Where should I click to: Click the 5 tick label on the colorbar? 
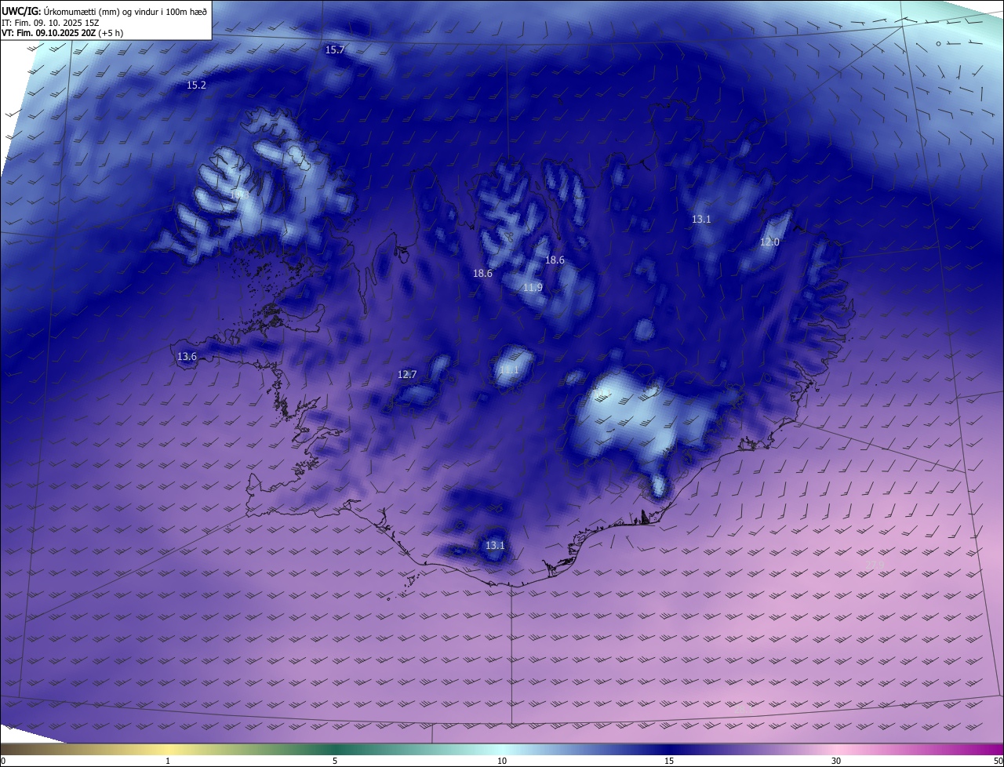[335, 761]
